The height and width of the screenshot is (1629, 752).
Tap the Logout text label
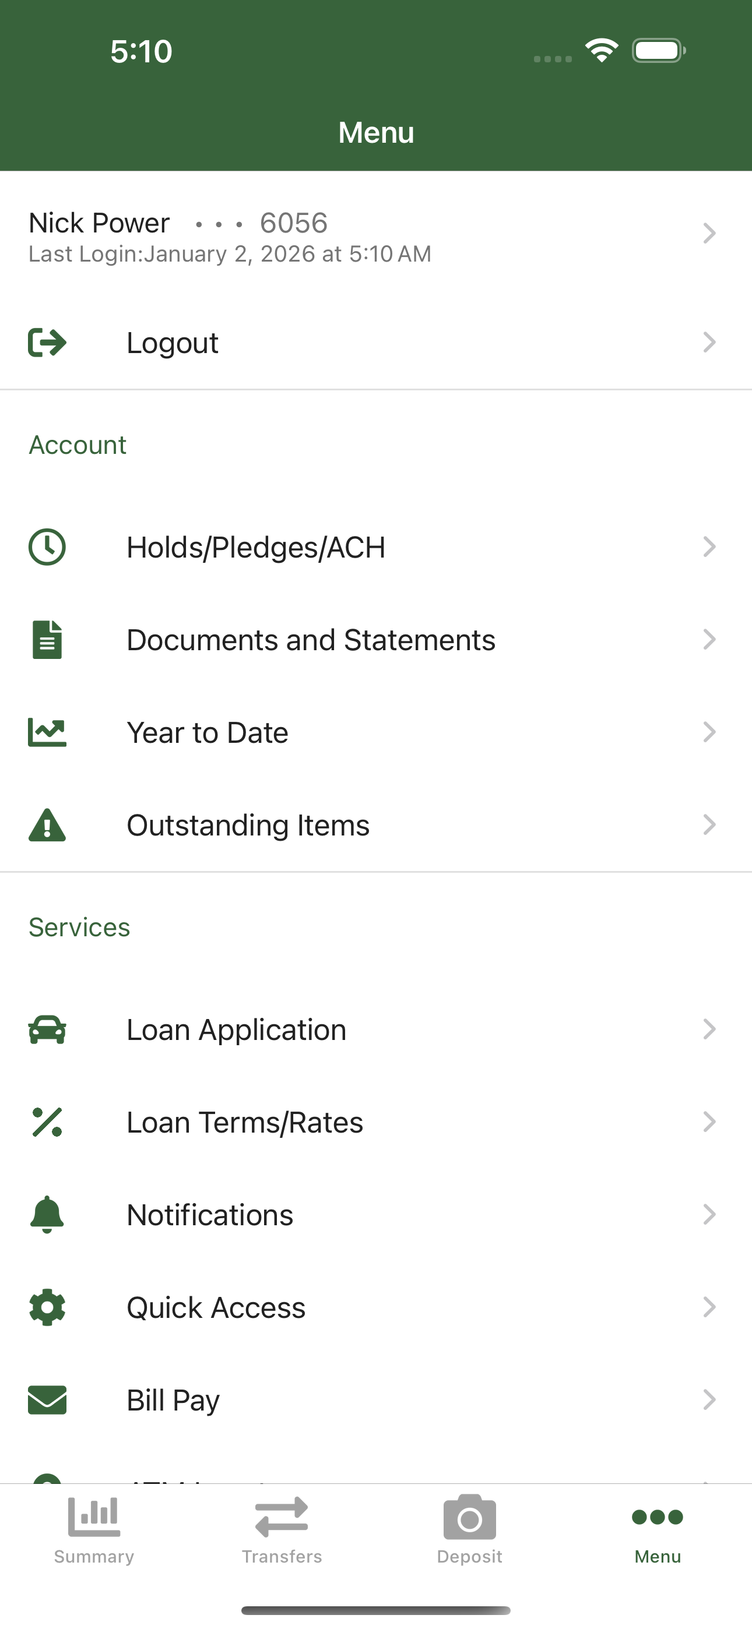tap(173, 343)
